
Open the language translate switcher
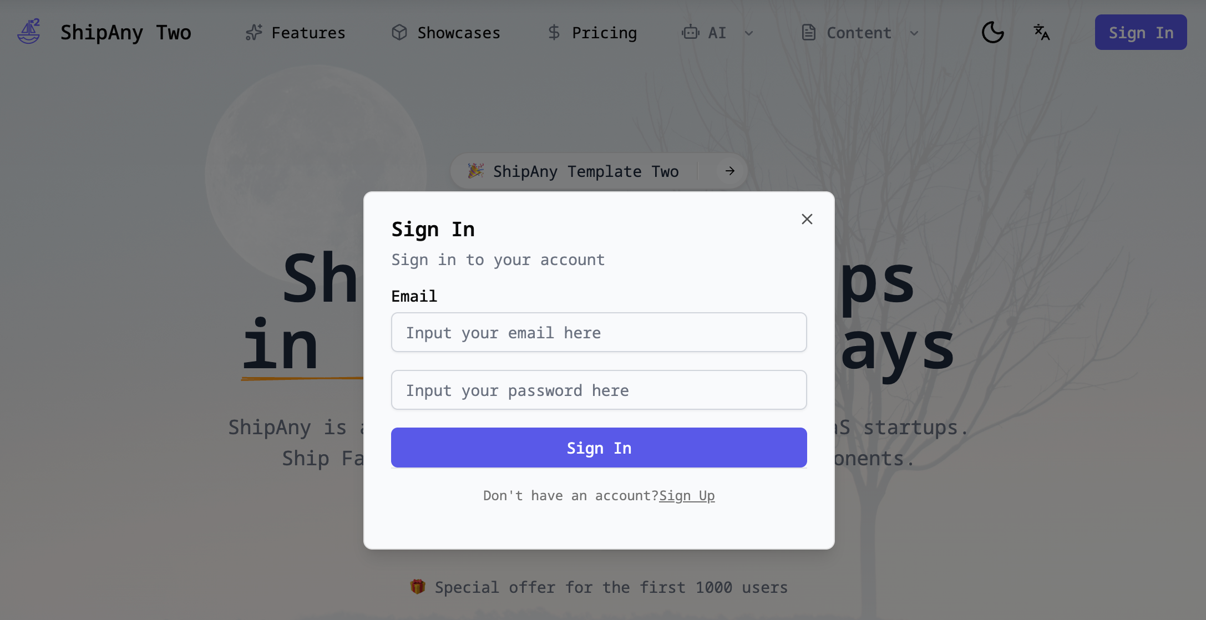1041,33
